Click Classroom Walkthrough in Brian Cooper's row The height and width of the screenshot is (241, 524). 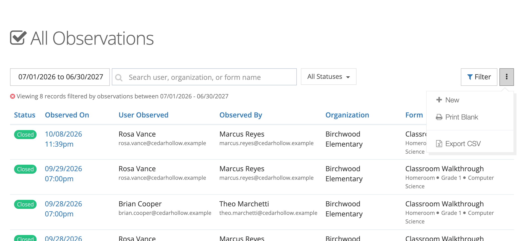tap(445, 204)
